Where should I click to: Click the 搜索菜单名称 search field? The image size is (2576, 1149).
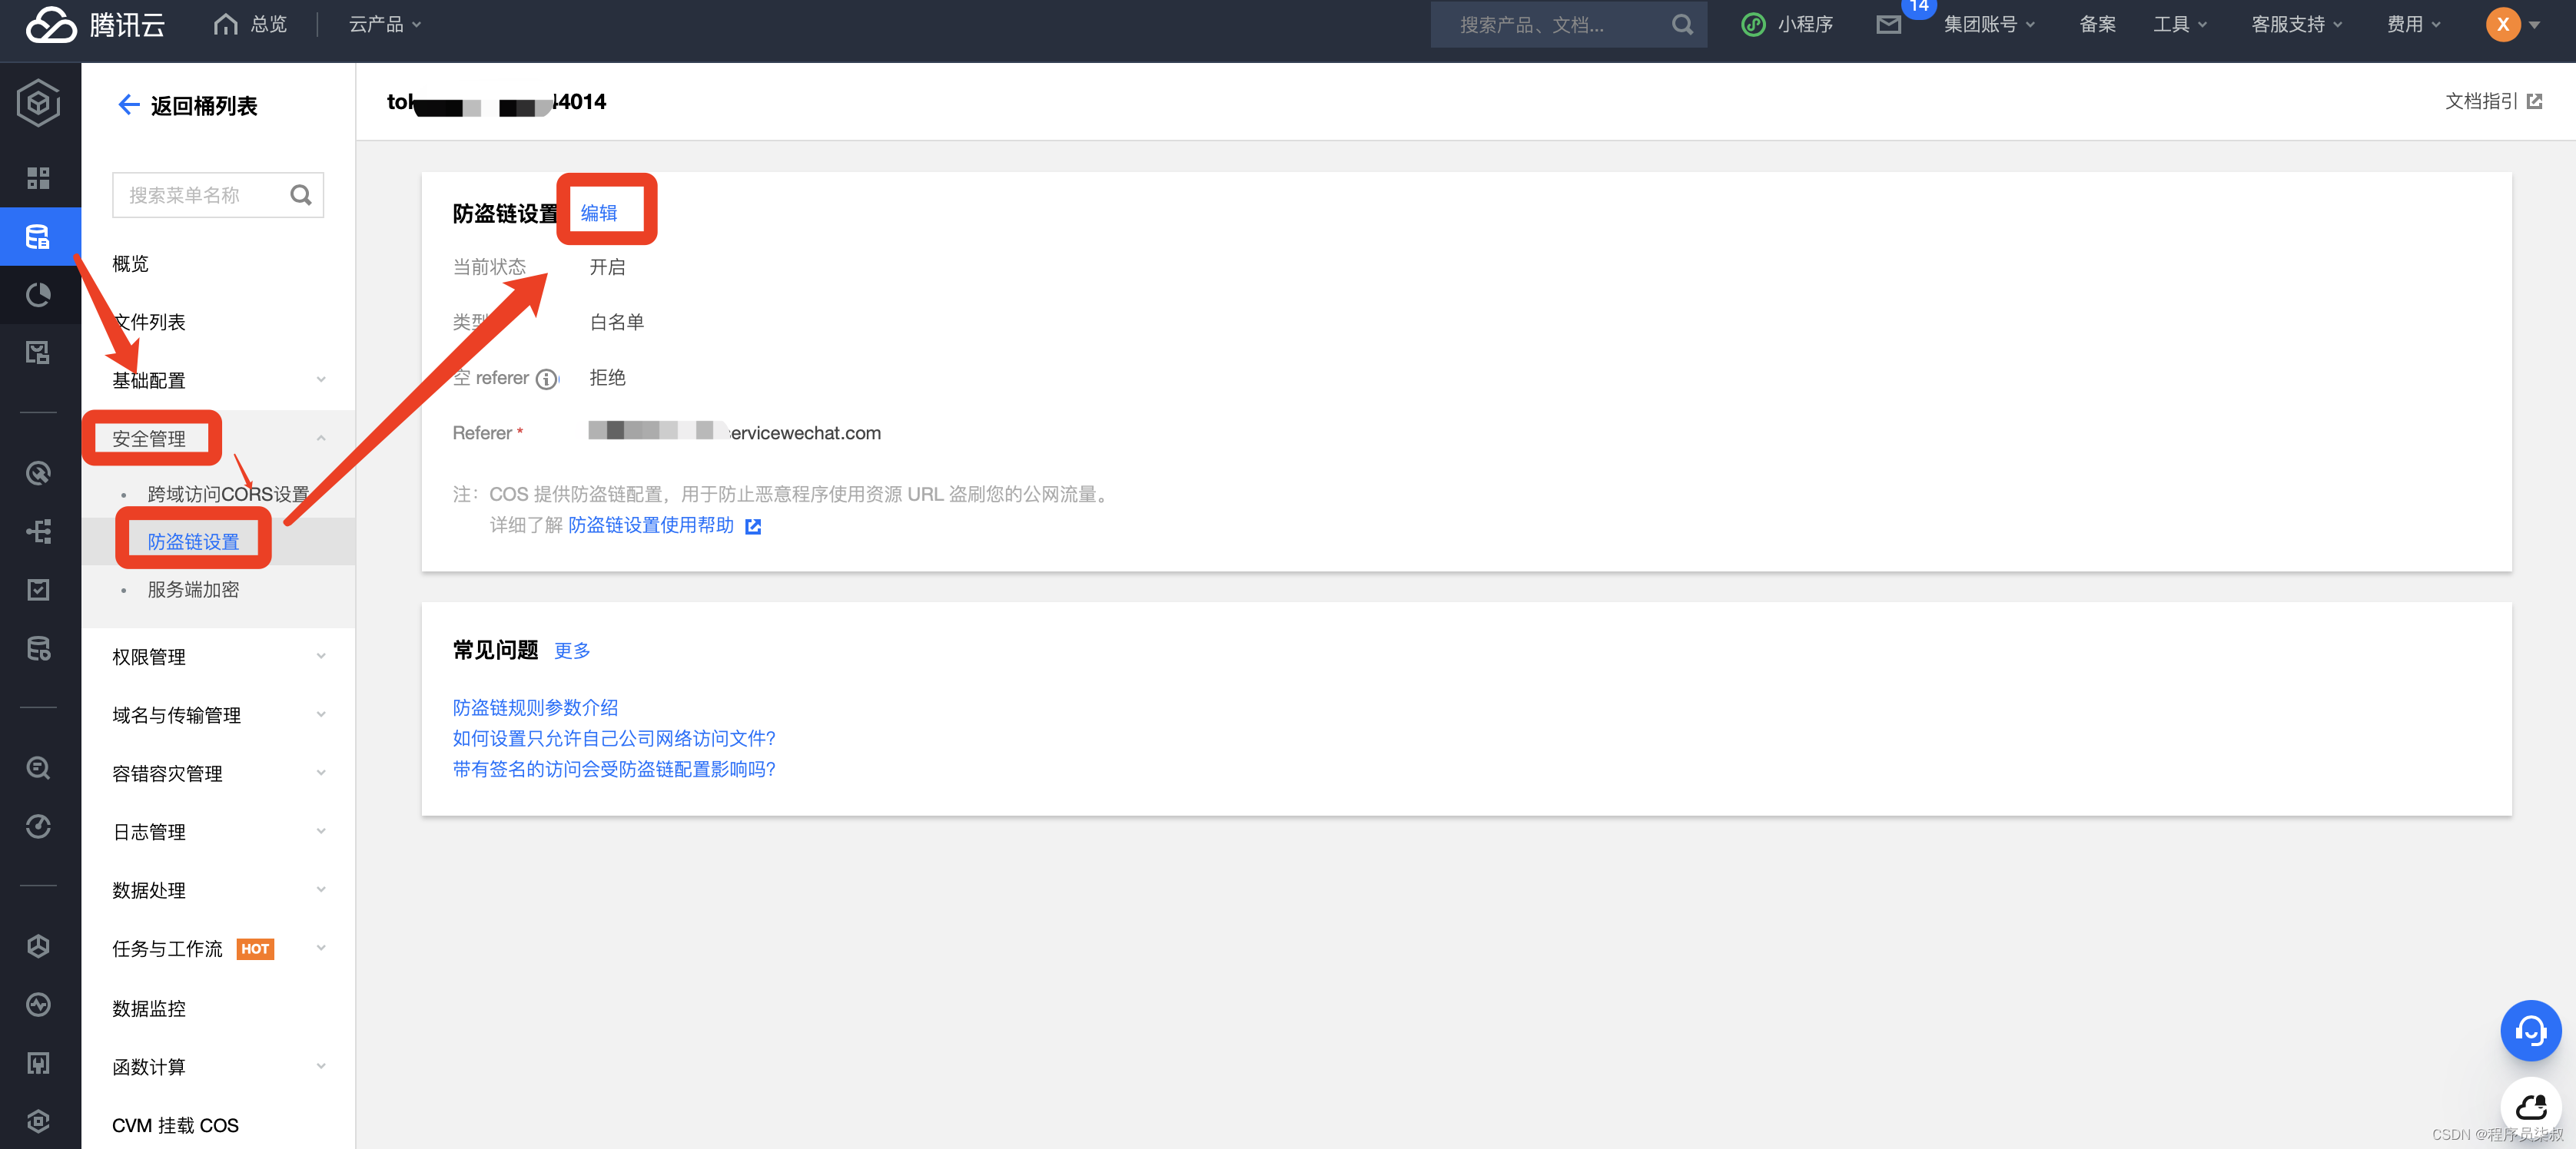click(200, 195)
